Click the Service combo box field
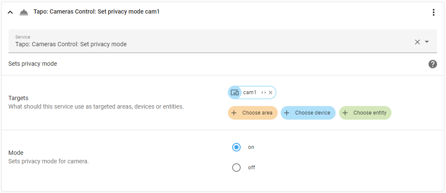The image size is (446, 193). [x=204, y=41]
